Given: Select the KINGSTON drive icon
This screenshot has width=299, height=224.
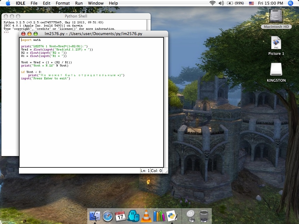Looking at the screenshot, I should 276,72.
